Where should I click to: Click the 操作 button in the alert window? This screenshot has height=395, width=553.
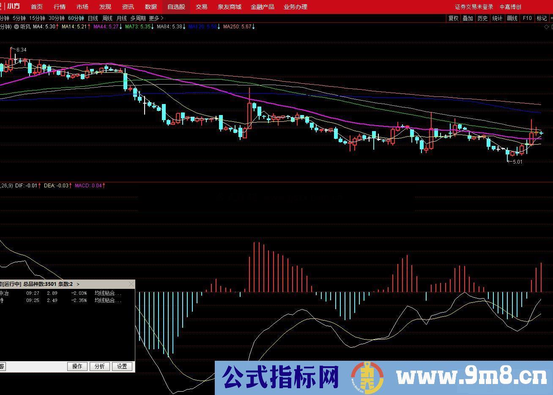(x=77, y=366)
